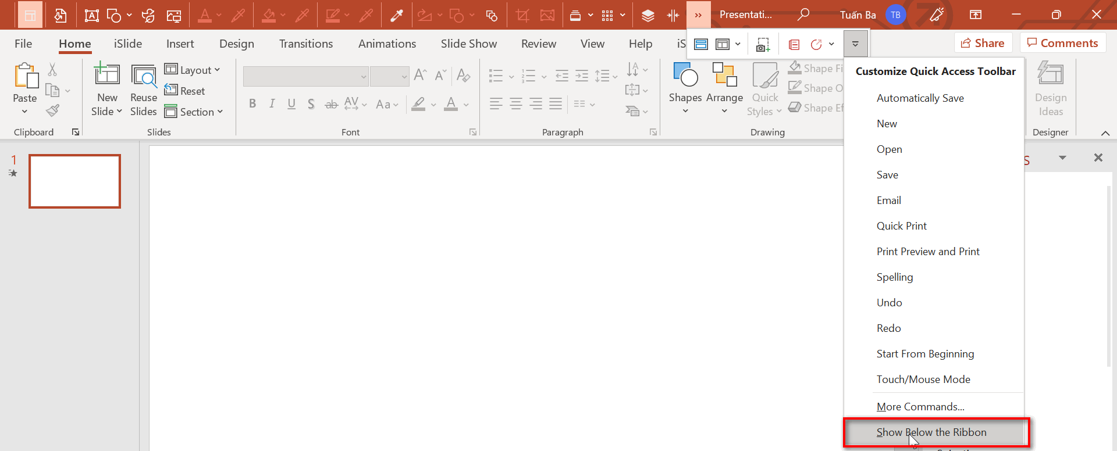Justify paragraph text

(x=556, y=104)
